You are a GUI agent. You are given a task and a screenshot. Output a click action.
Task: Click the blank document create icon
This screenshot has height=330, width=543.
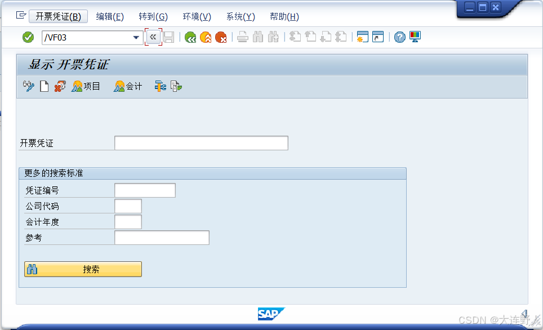(44, 86)
